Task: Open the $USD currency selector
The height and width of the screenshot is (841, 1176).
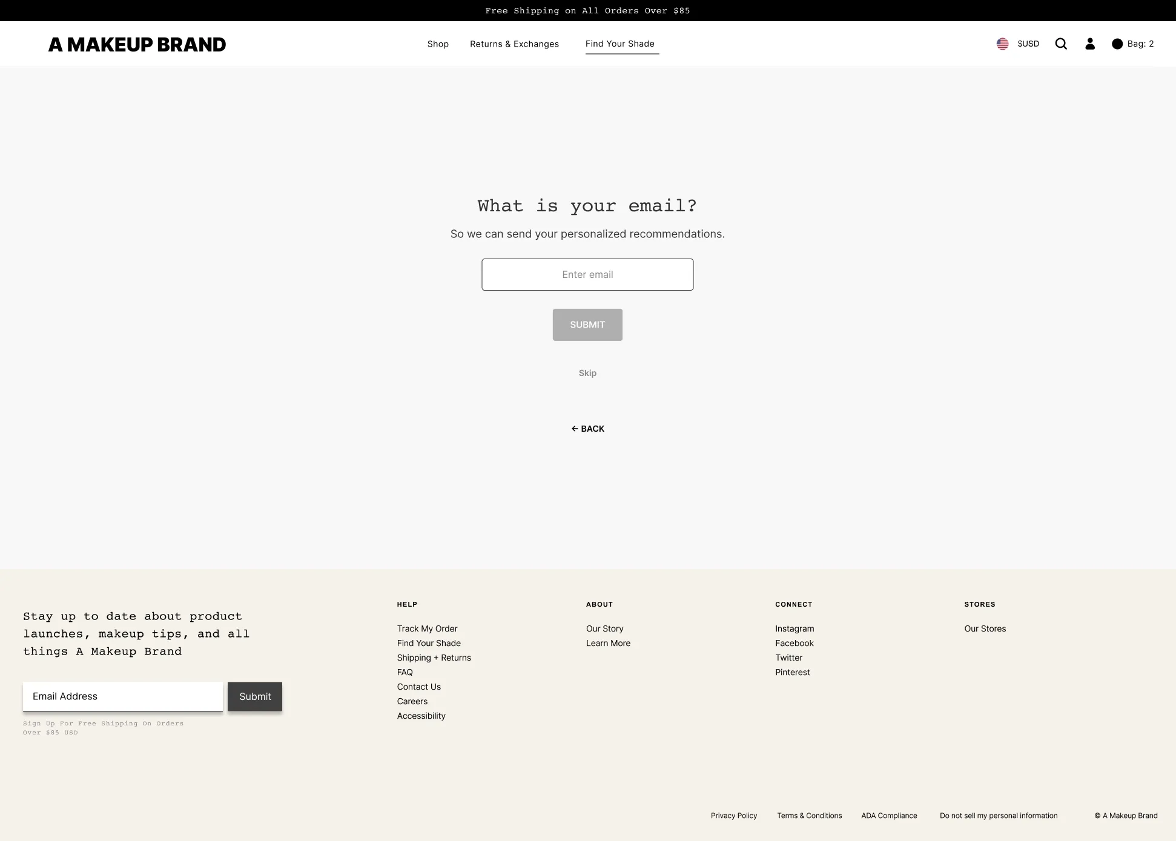Action: (1028, 44)
